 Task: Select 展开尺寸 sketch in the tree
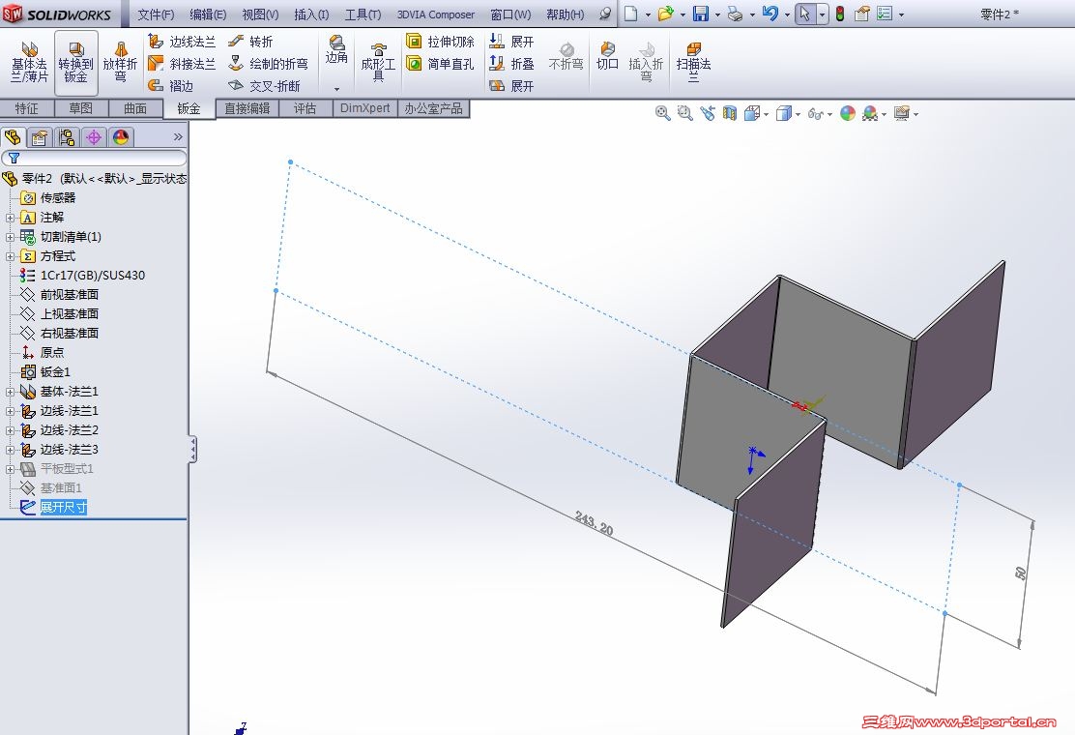pyautogui.click(x=63, y=508)
